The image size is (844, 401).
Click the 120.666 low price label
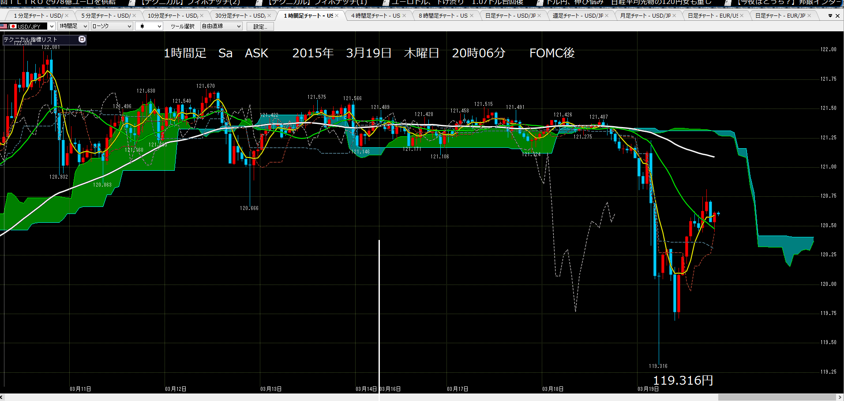point(249,208)
